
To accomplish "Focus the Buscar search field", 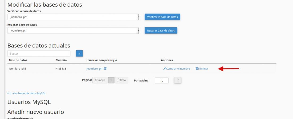I will 39,54.
